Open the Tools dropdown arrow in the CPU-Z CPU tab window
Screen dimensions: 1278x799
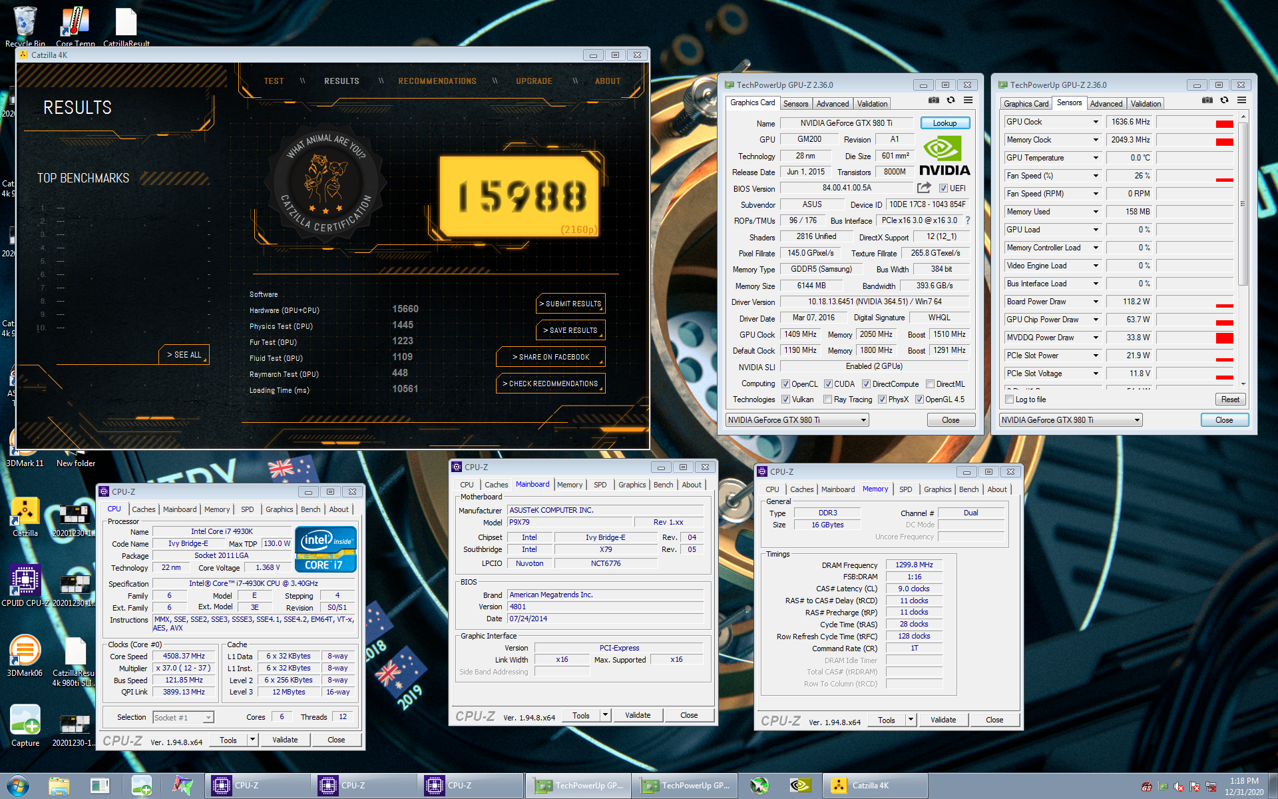click(x=252, y=740)
